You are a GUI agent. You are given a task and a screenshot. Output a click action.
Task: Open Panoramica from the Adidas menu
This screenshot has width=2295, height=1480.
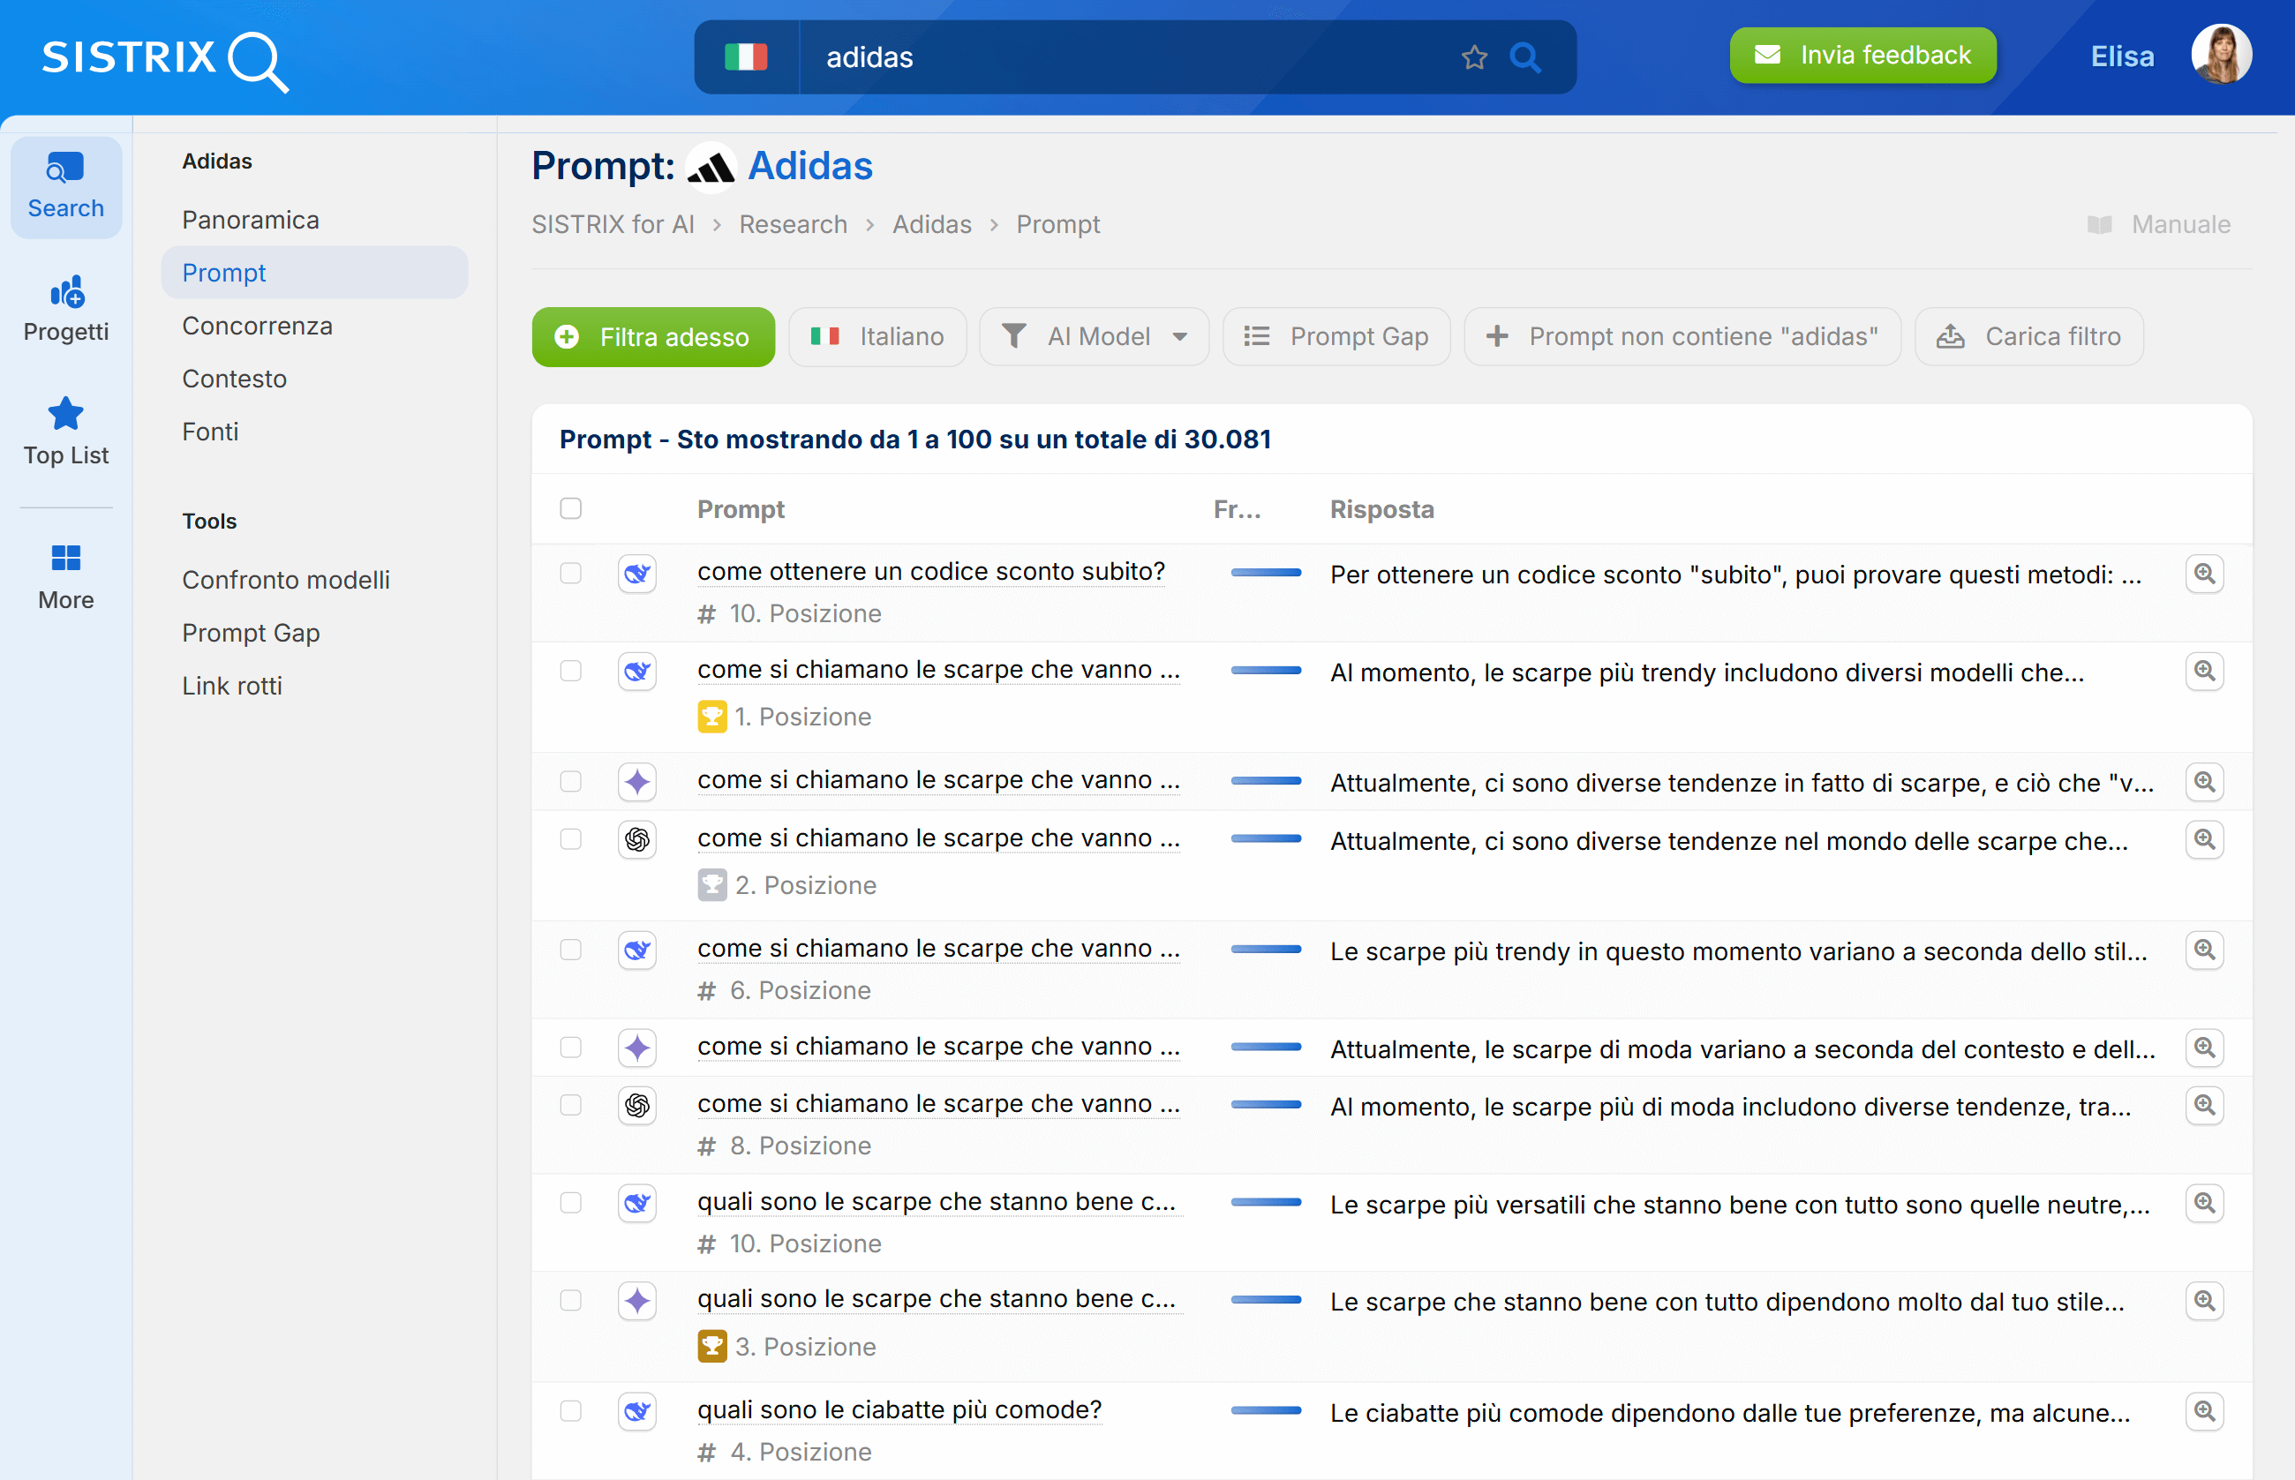coord(251,219)
